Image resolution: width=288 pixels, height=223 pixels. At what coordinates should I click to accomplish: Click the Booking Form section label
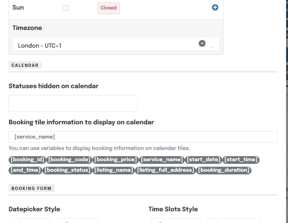pos(31,188)
